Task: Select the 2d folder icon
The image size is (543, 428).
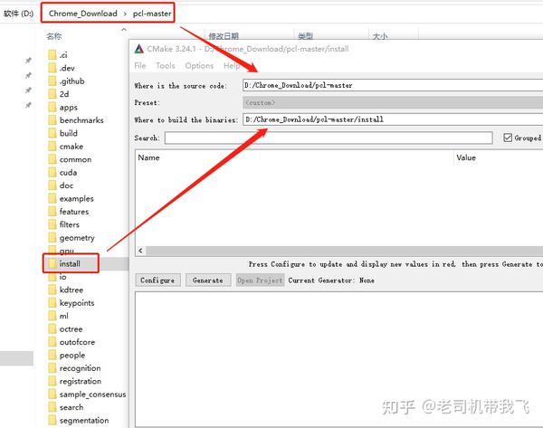Action: pos(52,94)
